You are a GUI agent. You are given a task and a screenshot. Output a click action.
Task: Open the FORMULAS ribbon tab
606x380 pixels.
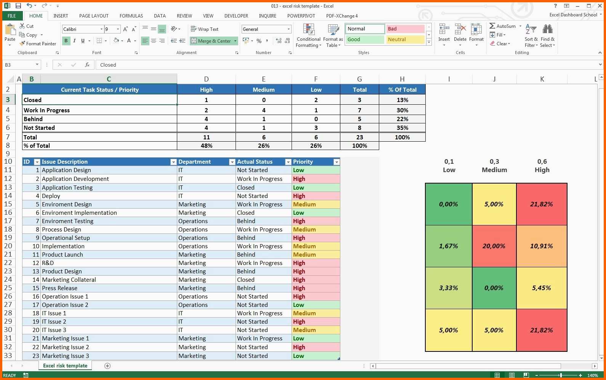(131, 16)
